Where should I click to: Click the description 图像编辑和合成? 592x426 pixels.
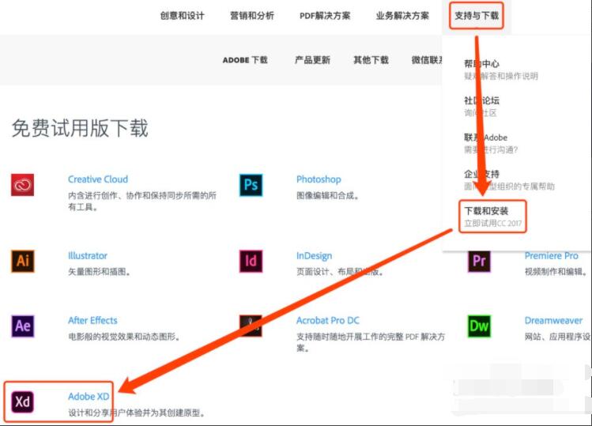click(x=328, y=196)
